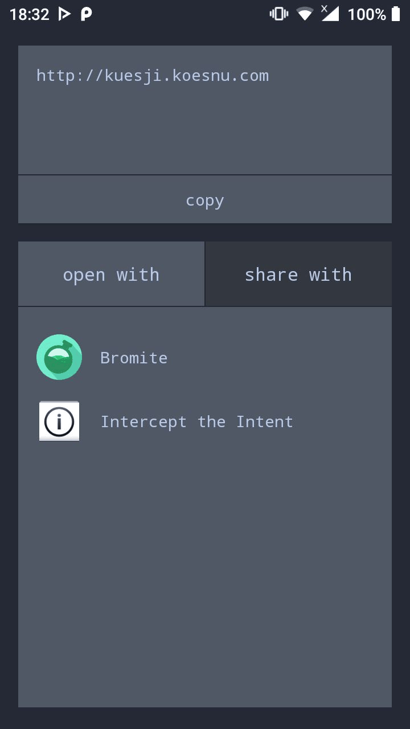Screen dimensions: 410x729
Task: Open the kuesji.koesnu.com link
Action: [x=153, y=75]
